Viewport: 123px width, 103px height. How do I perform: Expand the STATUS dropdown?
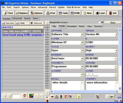coord(82,50)
